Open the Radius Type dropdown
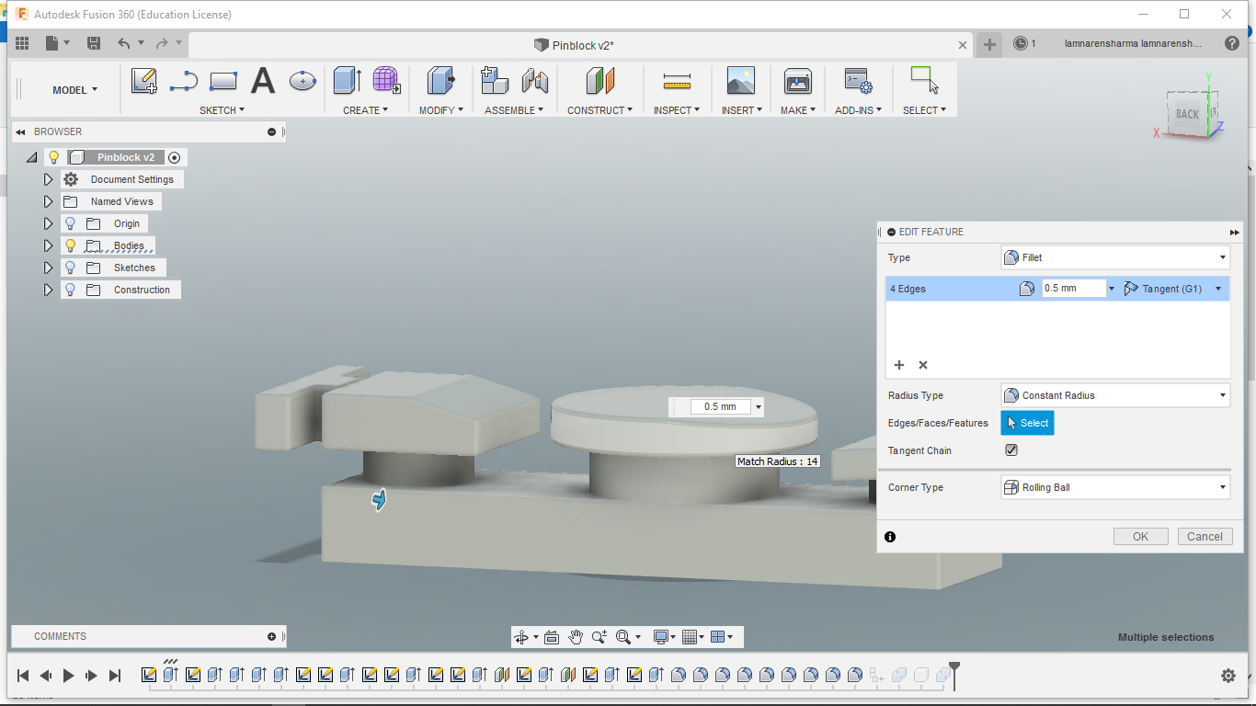The image size is (1256, 706). coord(1114,395)
